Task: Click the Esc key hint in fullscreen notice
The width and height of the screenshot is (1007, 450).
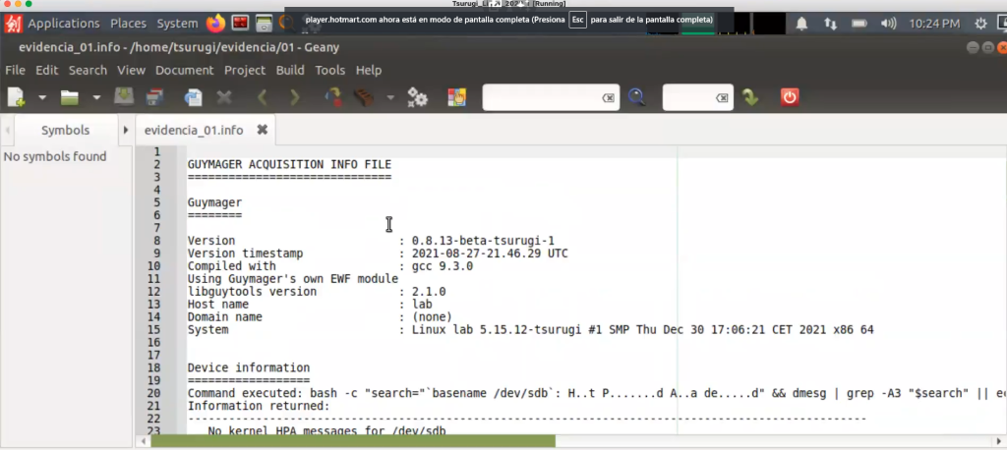Action: click(x=577, y=20)
